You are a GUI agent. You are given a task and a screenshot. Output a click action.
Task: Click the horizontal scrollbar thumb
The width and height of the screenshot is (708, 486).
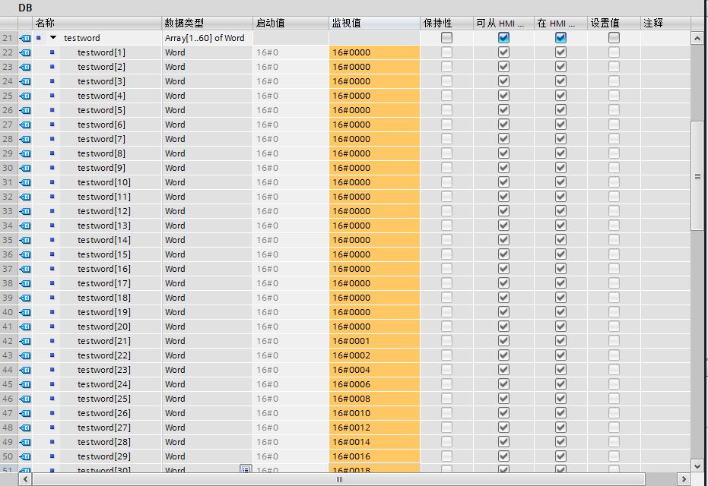click(x=339, y=479)
